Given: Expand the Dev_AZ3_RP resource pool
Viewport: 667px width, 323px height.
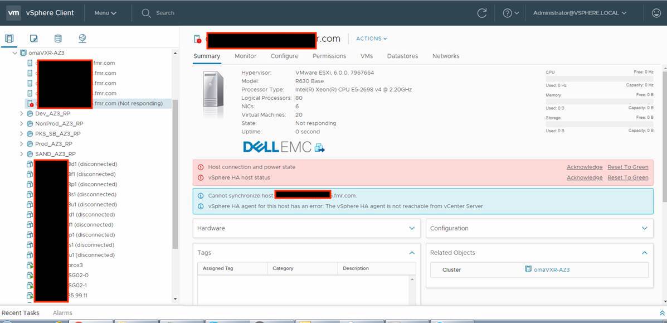Looking at the screenshot, I should [21, 113].
